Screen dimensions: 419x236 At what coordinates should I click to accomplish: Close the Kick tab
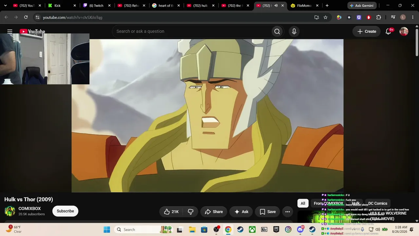coord(75,6)
